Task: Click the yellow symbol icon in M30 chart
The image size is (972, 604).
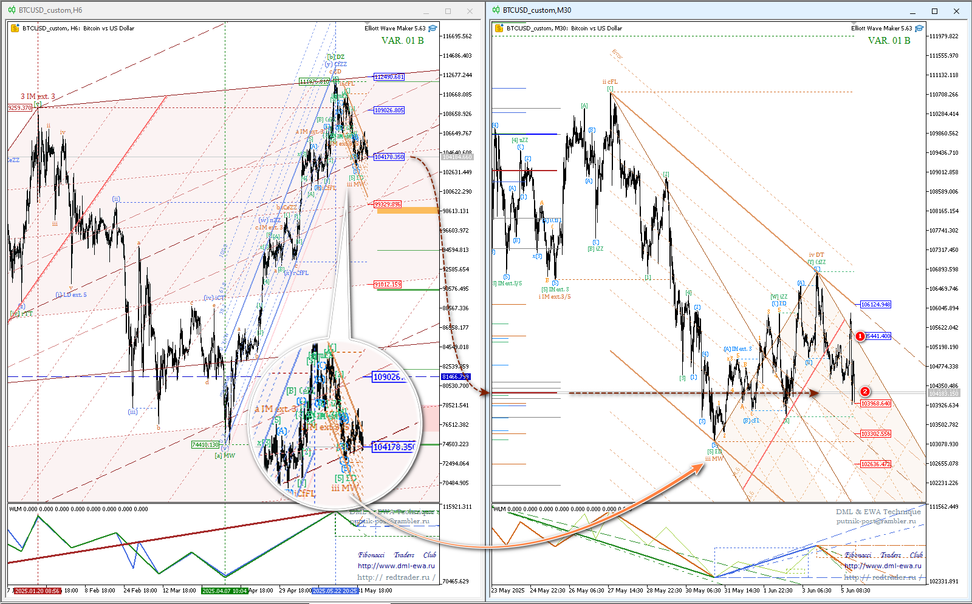Action: [499, 28]
